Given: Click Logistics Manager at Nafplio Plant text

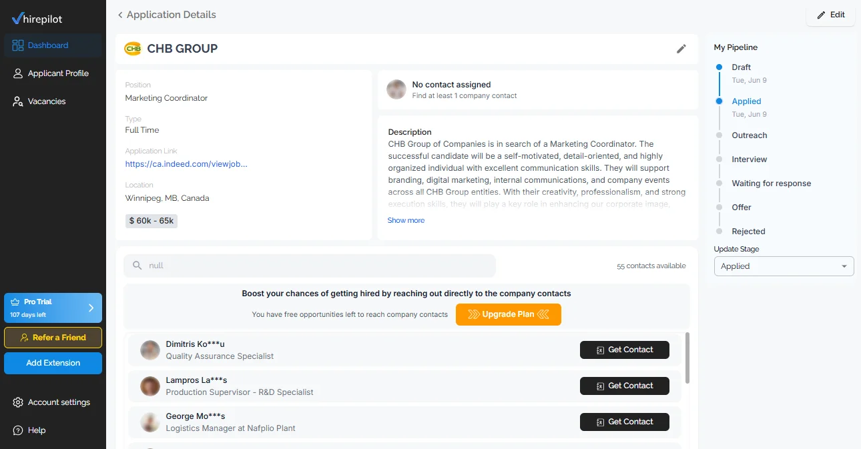Looking at the screenshot, I should [x=230, y=428].
